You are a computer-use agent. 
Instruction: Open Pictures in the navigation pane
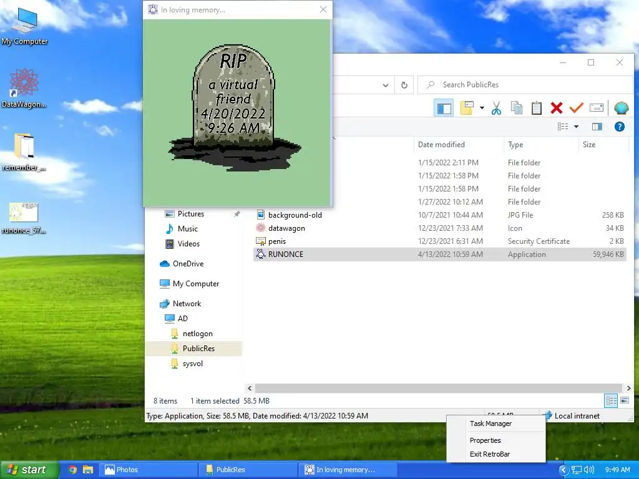coord(191,214)
